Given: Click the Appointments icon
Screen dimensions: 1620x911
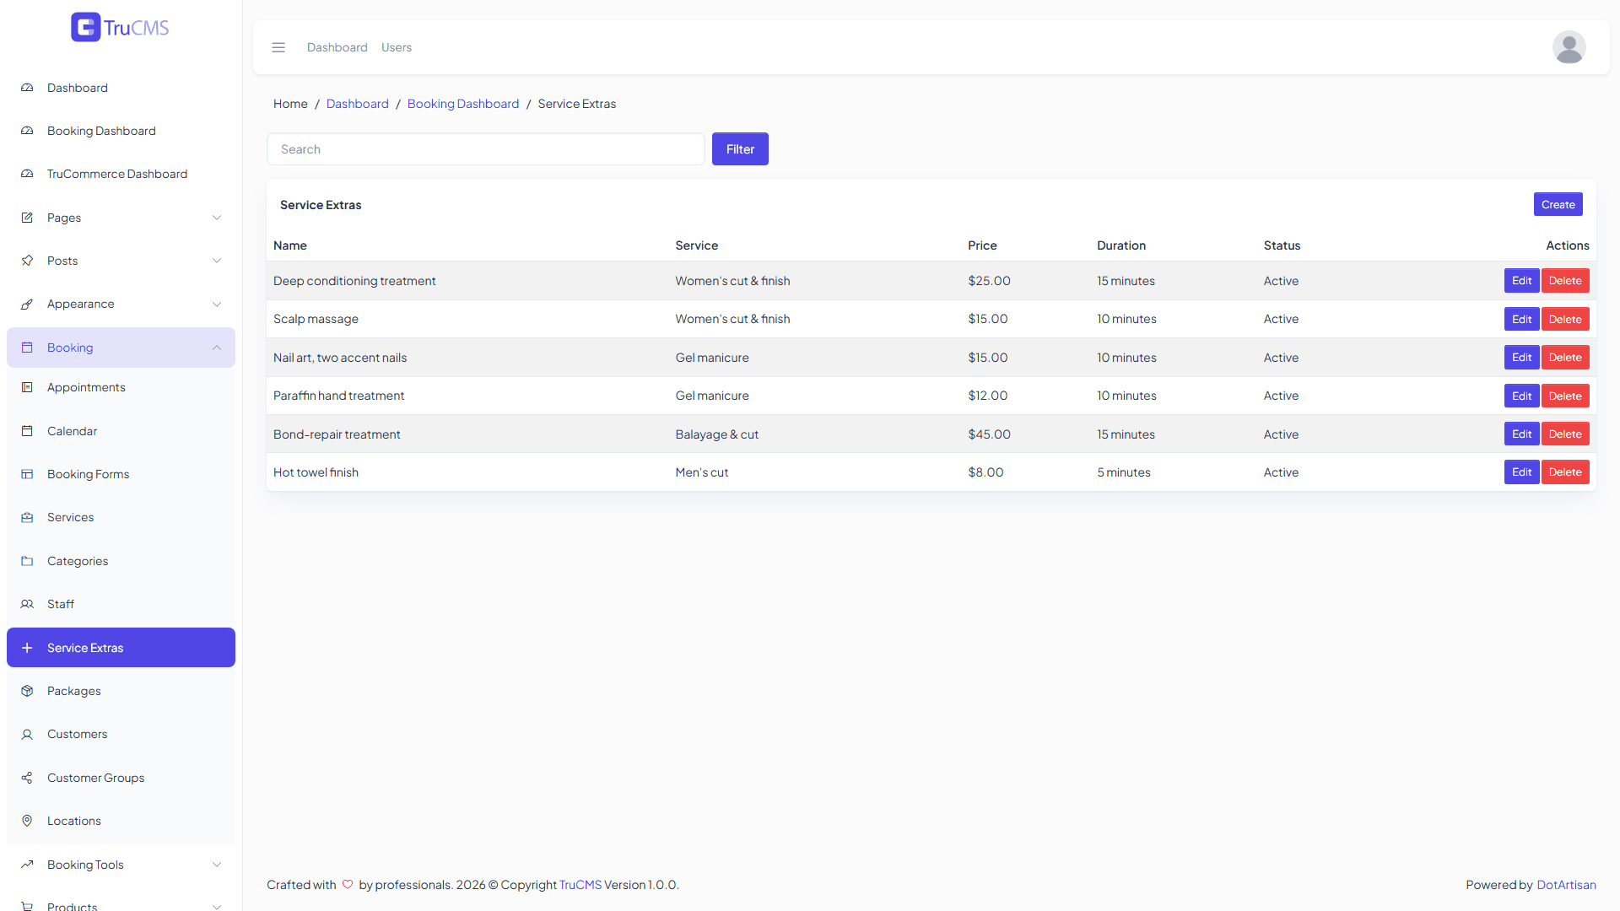Looking at the screenshot, I should coord(27,387).
